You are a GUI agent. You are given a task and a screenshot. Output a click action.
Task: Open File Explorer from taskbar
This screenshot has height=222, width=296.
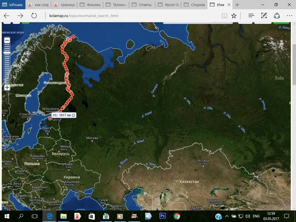pyautogui.click(x=63, y=216)
